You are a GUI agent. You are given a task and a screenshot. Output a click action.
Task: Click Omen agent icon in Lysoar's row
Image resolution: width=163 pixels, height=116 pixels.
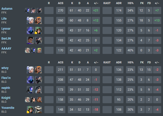[x=31, y=30]
